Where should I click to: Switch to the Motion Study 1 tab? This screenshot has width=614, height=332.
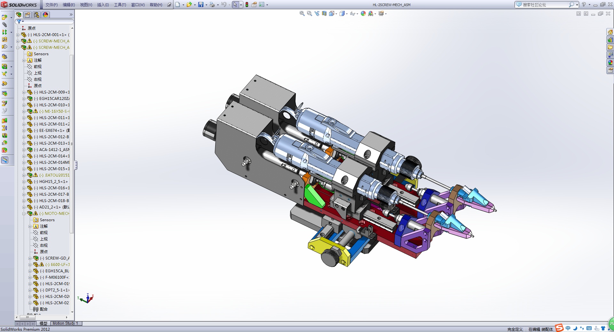click(65, 323)
